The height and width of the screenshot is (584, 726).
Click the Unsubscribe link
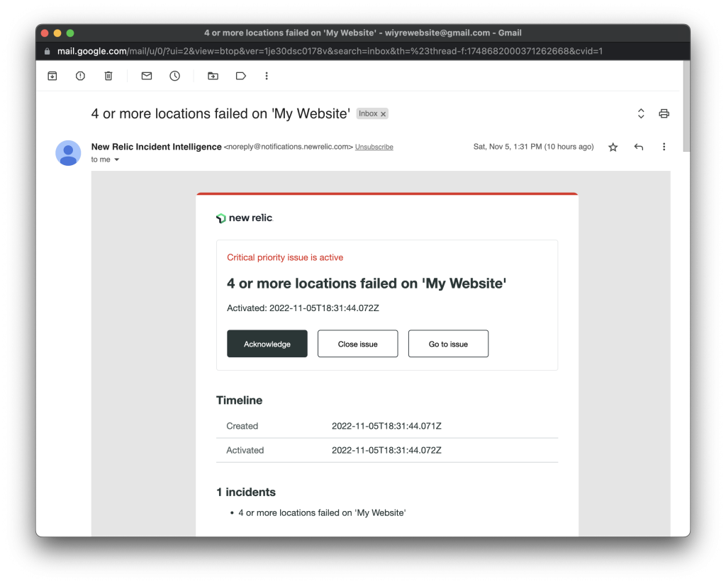pyautogui.click(x=374, y=147)
